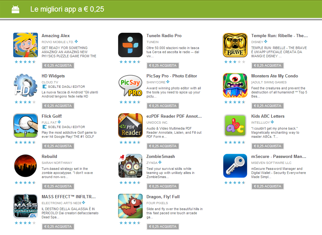The image size is (322, 235).
Task: Open the mSecure key icon
Action: click(235, 166)
